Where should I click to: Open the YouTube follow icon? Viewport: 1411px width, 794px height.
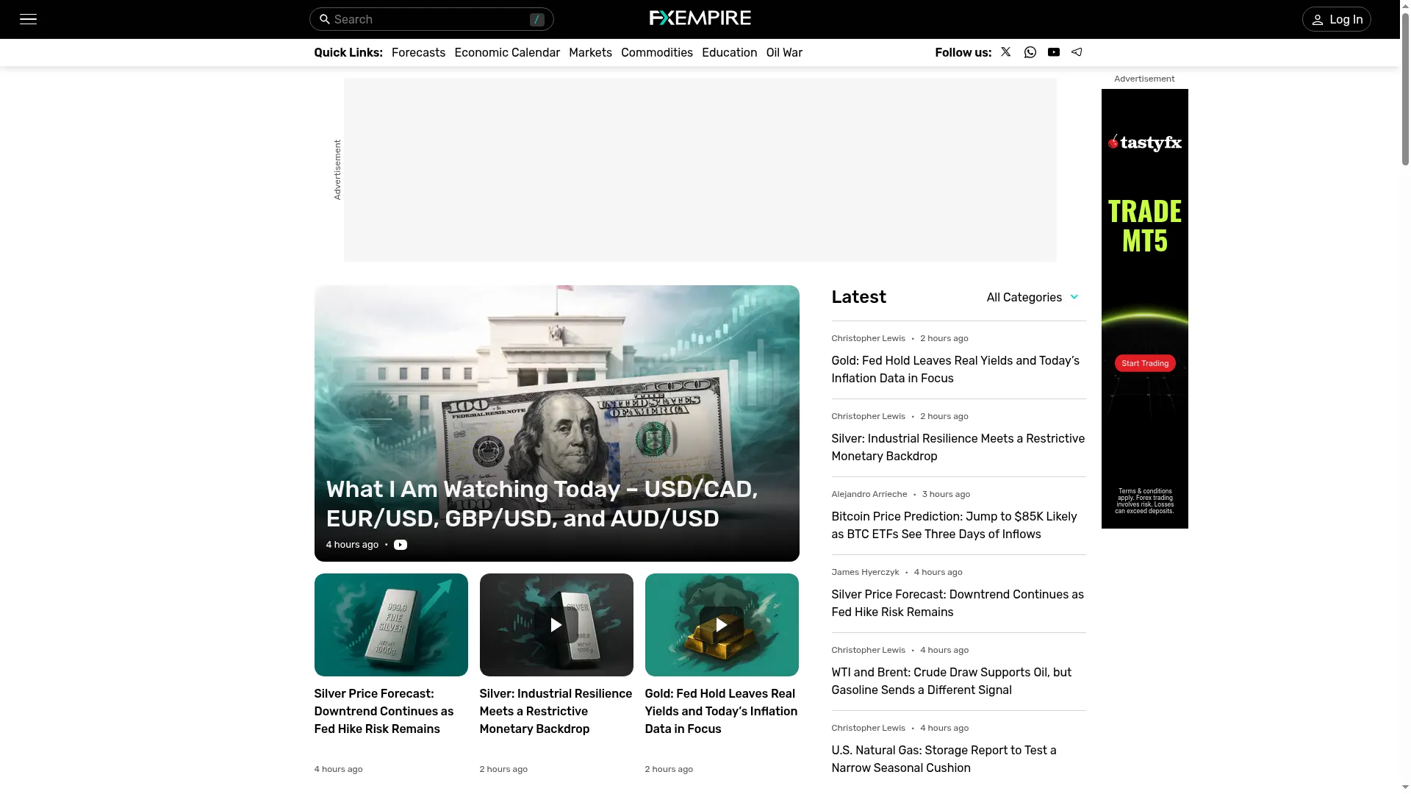click(1053, 51)
